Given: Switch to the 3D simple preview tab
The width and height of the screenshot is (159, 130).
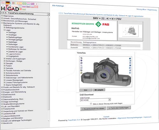Looking at the screenshot, I should click(99, 90).
